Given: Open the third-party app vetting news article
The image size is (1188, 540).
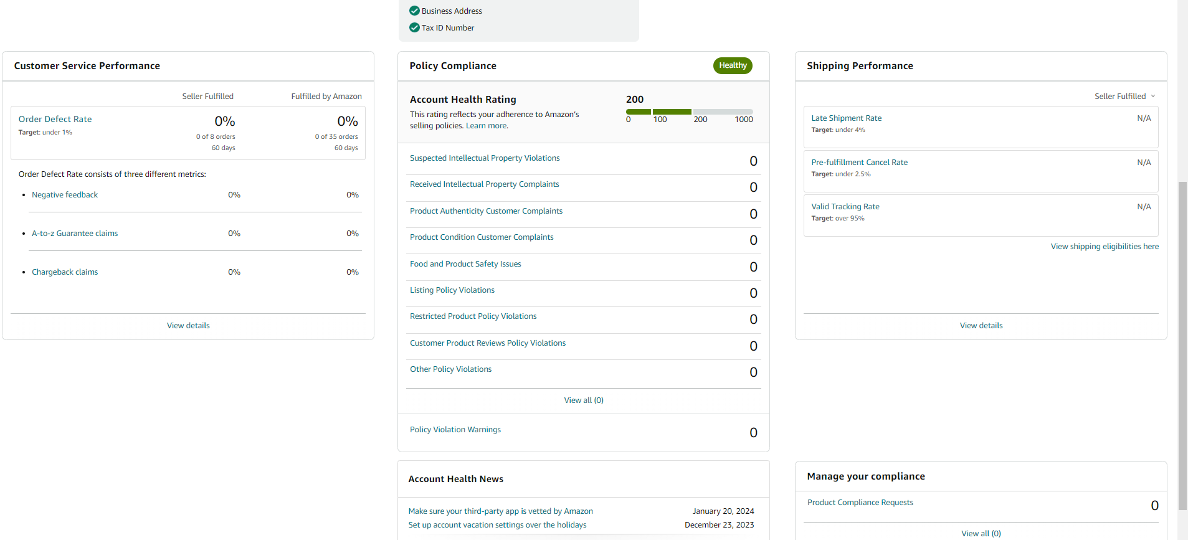Looking at the screenshot, I should (500, 511).
